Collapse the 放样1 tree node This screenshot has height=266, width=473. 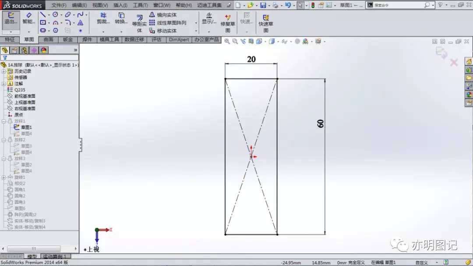pyautogui.click(x=4, y=121)
